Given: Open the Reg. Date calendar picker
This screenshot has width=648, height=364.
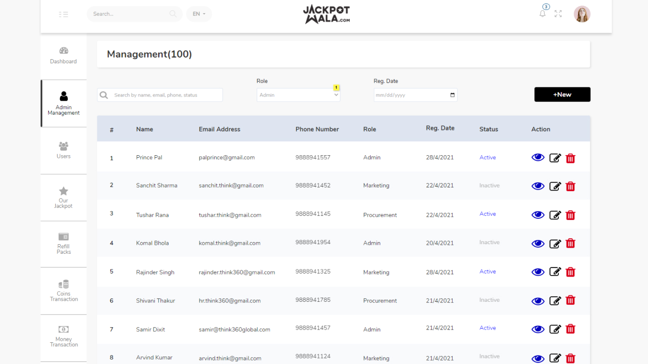Looking at the screenshot, I should 453,95.
